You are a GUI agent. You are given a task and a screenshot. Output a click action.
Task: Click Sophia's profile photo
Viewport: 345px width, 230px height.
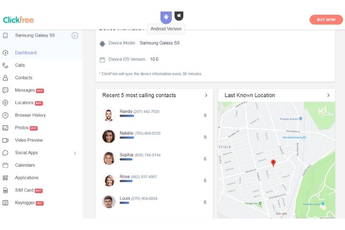click(x=109, y=158)
